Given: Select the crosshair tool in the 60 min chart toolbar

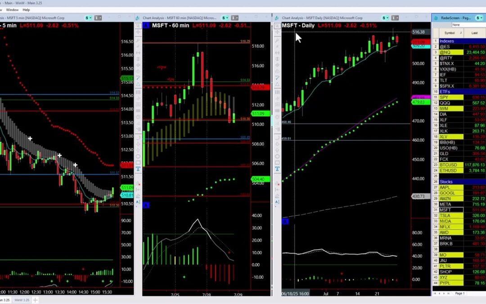Looking at the screenshot, I should tap(138, 32).
